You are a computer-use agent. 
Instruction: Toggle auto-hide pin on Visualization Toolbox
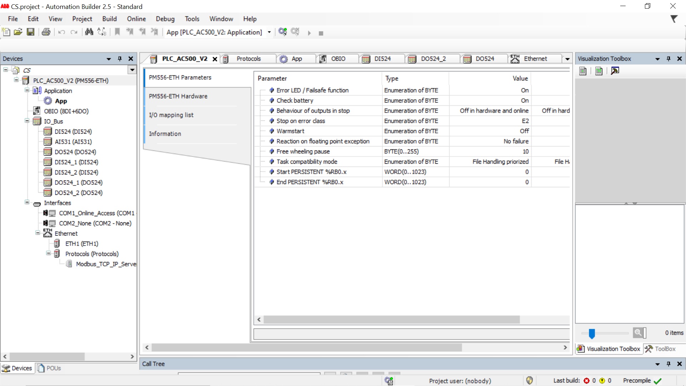[668, 59]
